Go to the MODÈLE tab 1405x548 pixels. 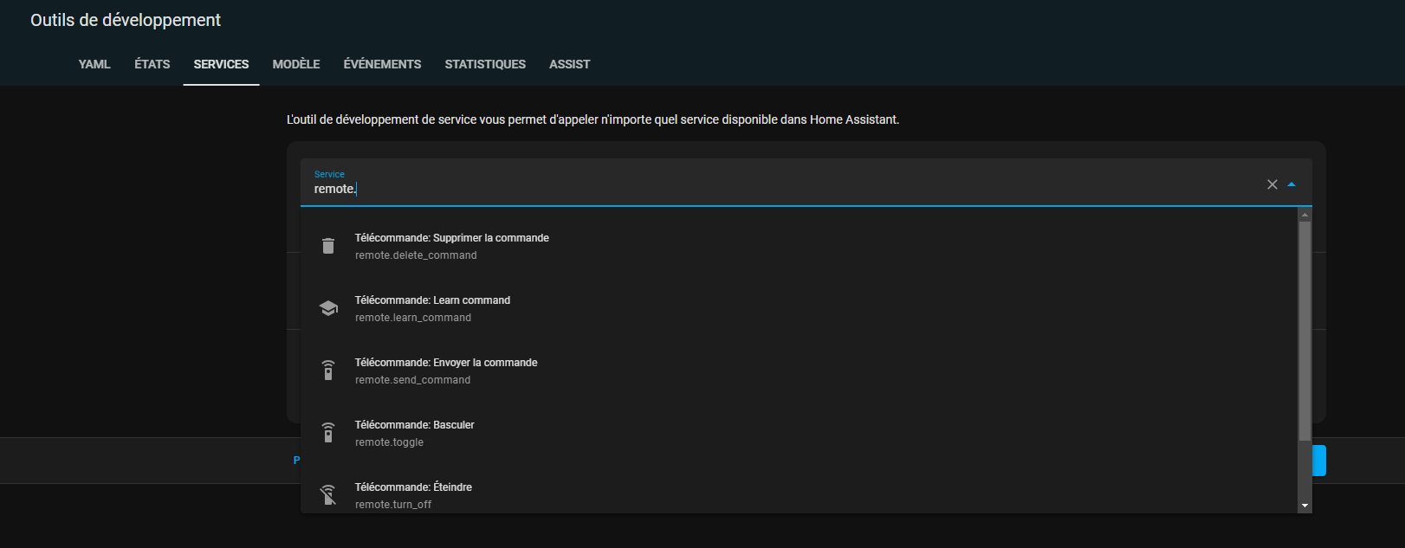coord(296,64)
